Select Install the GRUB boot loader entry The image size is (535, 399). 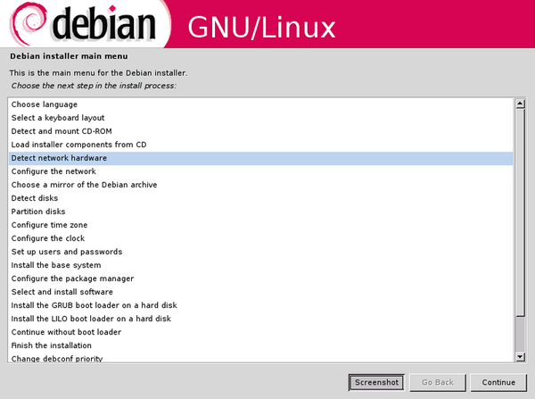point(260,305)
